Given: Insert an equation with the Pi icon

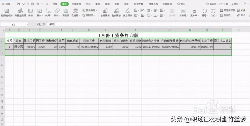Looking at the screenshot, I should click(213, 11).
